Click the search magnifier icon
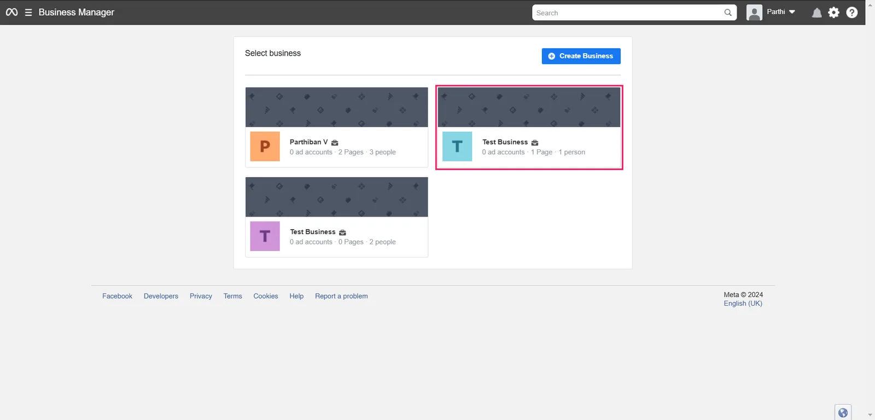The image size is (875, 420). [x=728, y=13]
